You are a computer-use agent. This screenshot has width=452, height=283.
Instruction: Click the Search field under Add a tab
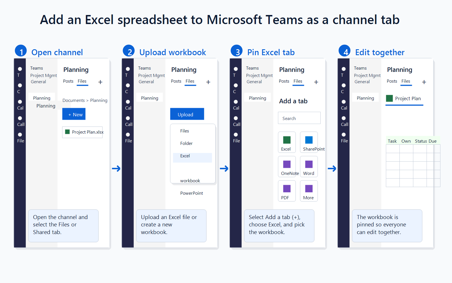coord(299,118)
